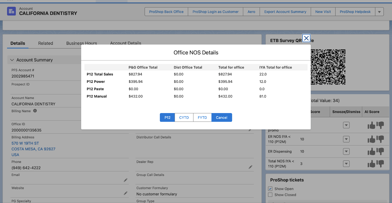The image size is (392, 203).
Task: Switch to the Related tab
Action: pyautogui.click(x=45, y=43)
